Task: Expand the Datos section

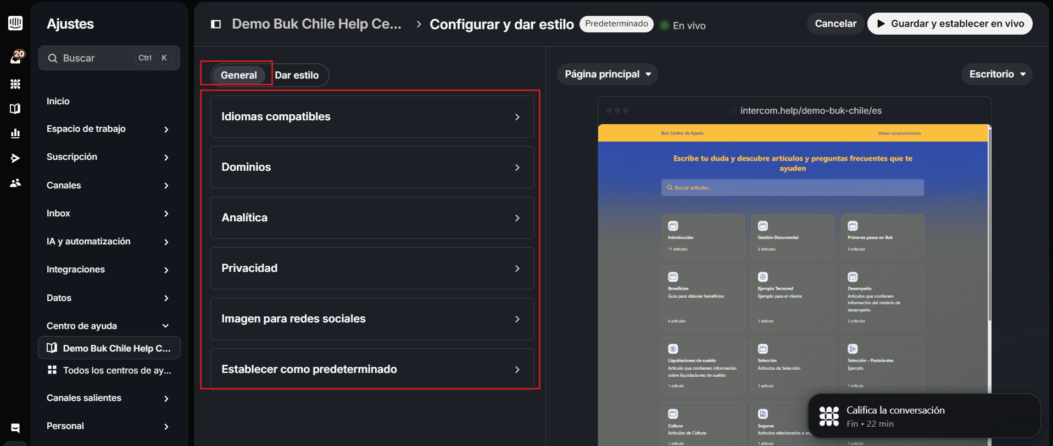Action: (108, 298)
